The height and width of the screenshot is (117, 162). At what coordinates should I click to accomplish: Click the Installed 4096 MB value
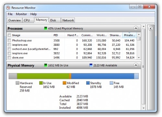coord(82,108)
